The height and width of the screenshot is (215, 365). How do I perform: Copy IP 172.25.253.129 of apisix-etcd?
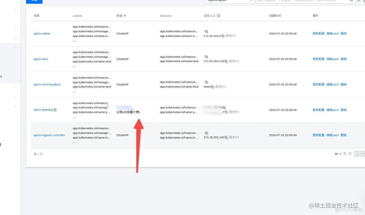pyautogui.click(x=226, y=61)
